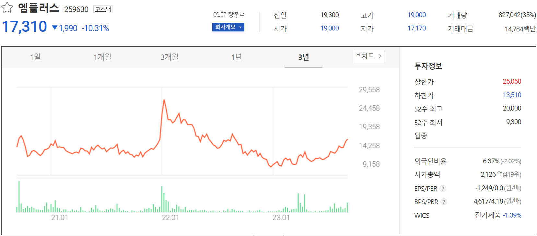Click the current price 17,310
The height and width of the screenshot is (236, 537).
[25, 27]
